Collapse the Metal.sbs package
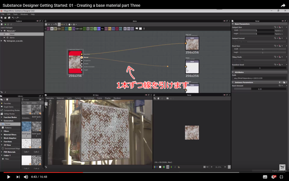289x181 pixels. click(2, 31)
